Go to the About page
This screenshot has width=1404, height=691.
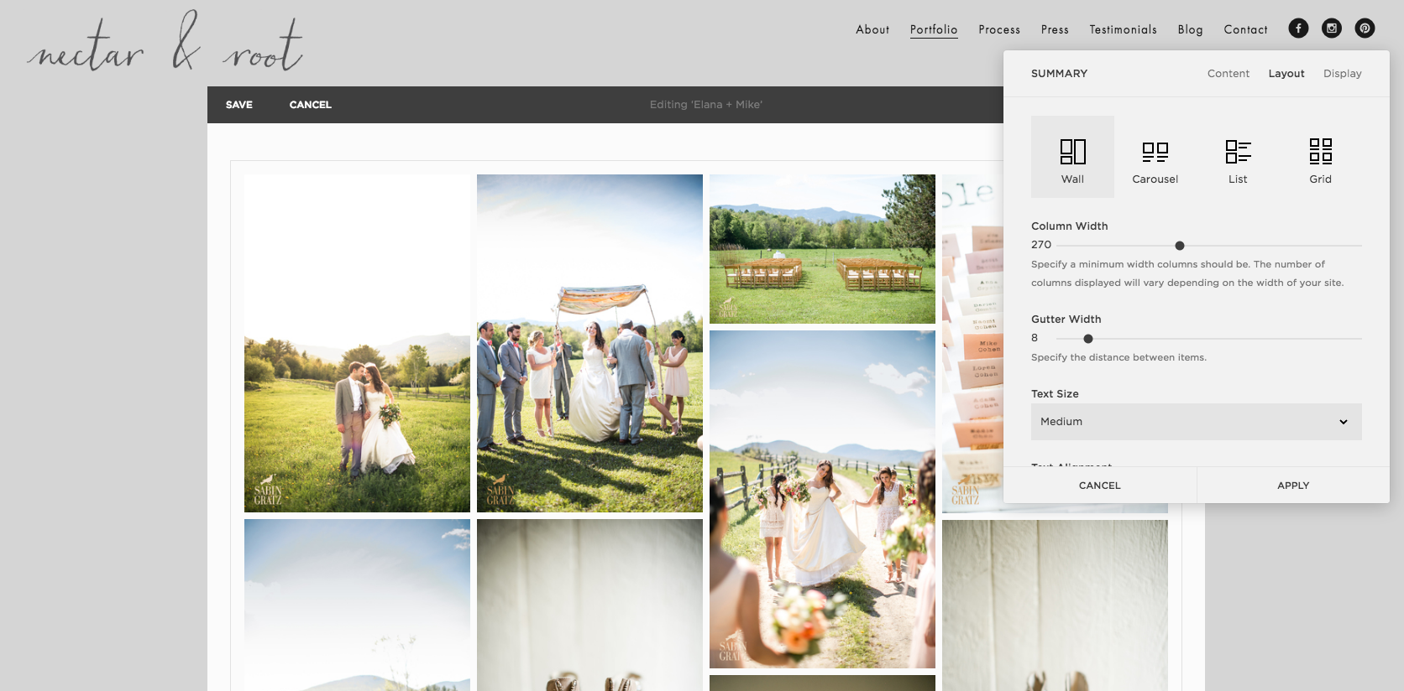872,29
